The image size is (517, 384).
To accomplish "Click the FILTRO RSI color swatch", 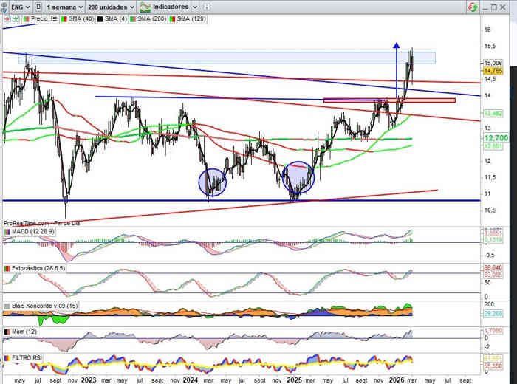I will click(x=7, y=358).
